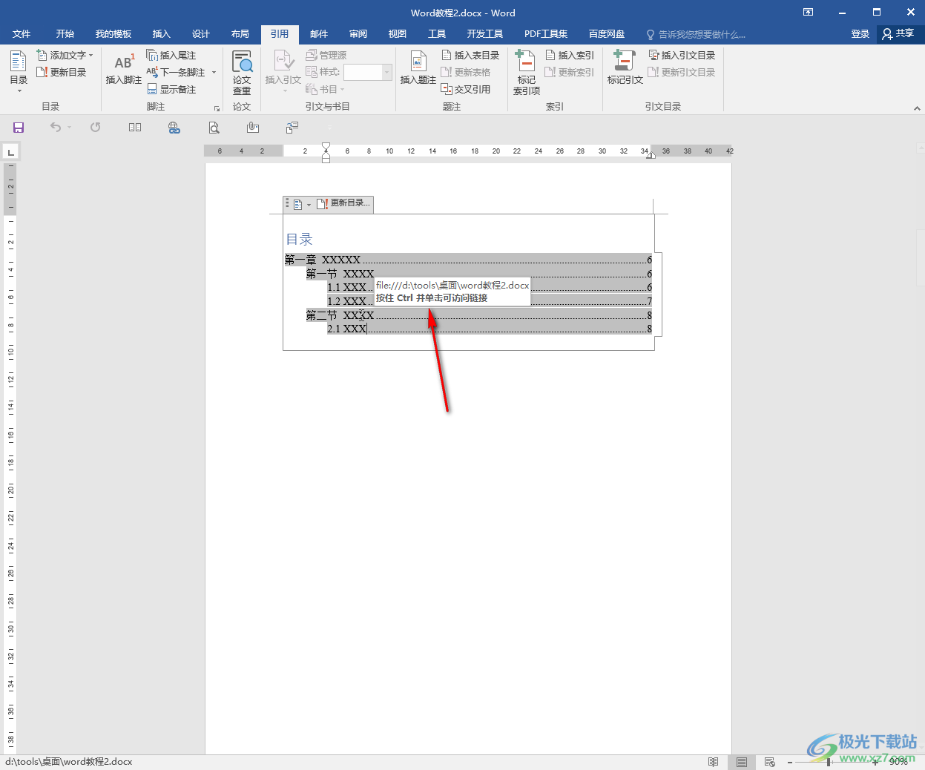This screenshot has width=925, height=770.
Task: Click the globe hyperlink icon
Action: click(174, 128)
